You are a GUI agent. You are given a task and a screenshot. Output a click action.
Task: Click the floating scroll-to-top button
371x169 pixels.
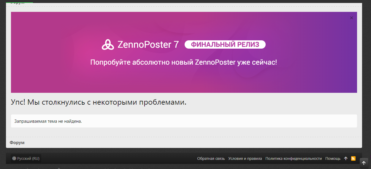point(364,163)
